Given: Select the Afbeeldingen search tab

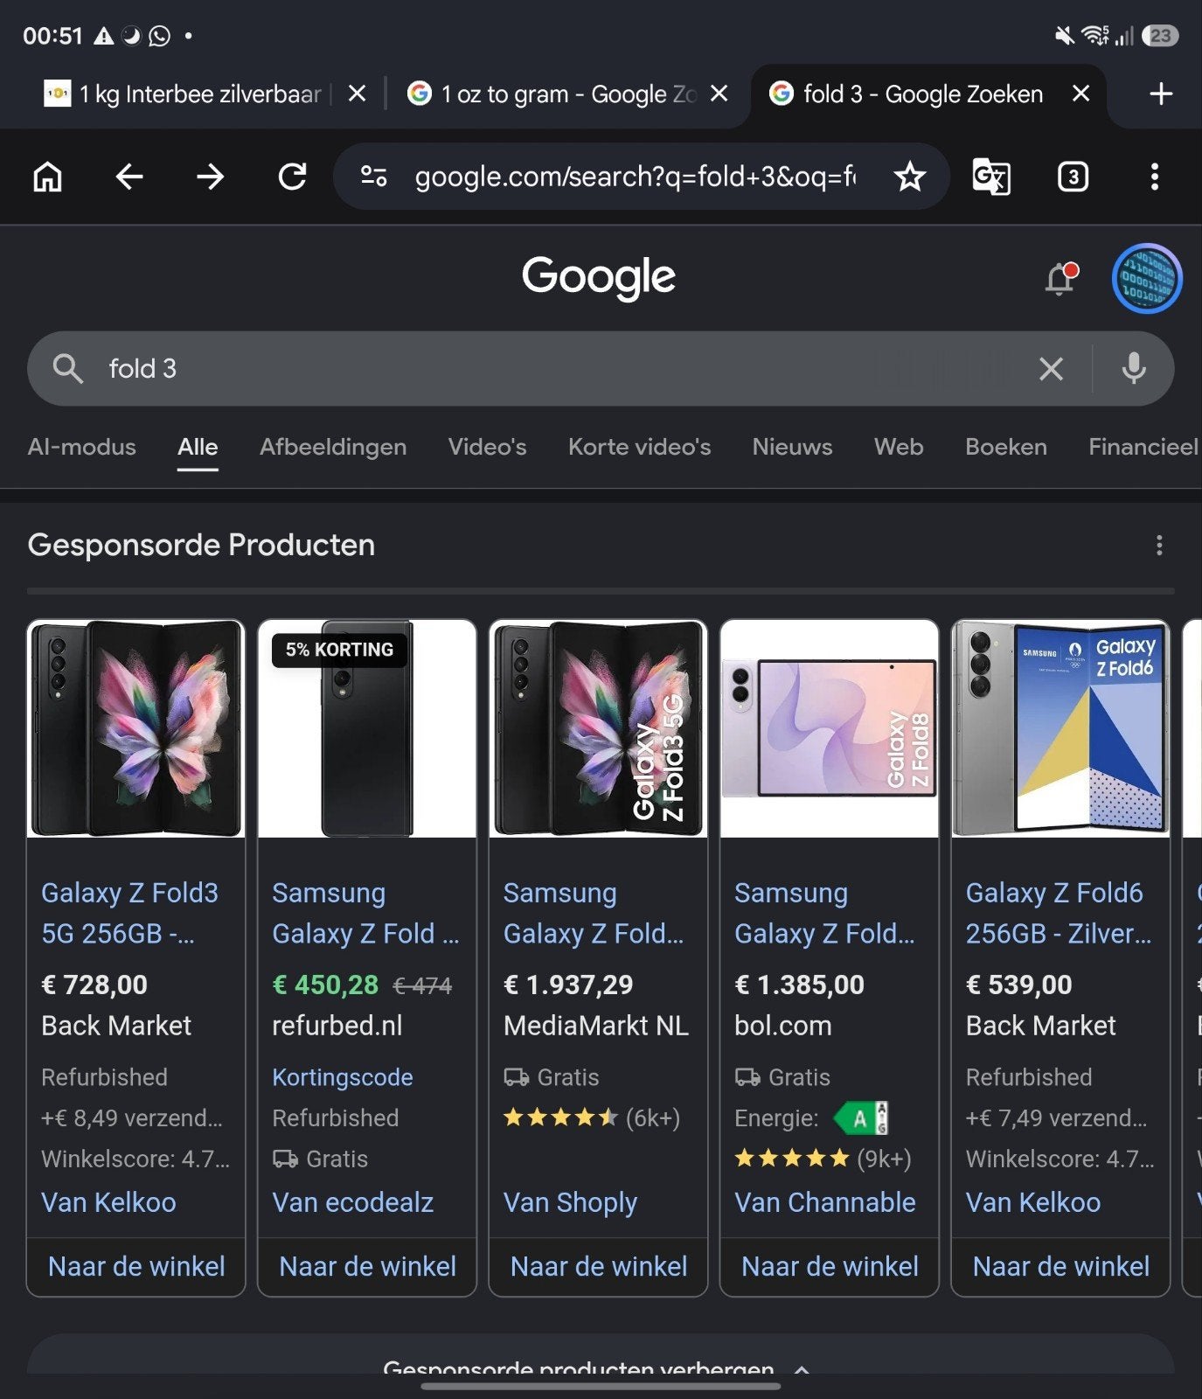Looking at the screenshot, I should click(333, 447).
